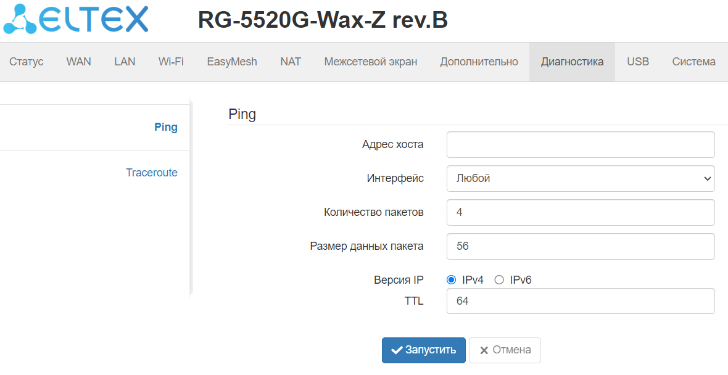Image resolution: width=728 pixels, height=375 pixels.
Task: Open the Статус tab
Action: click(x=27, y=62)
